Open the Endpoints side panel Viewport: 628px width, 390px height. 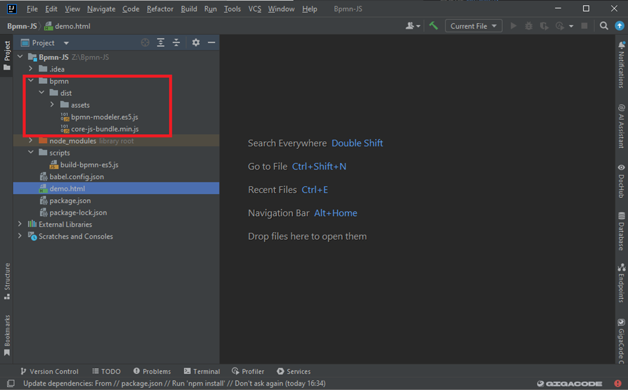point(621,283)
